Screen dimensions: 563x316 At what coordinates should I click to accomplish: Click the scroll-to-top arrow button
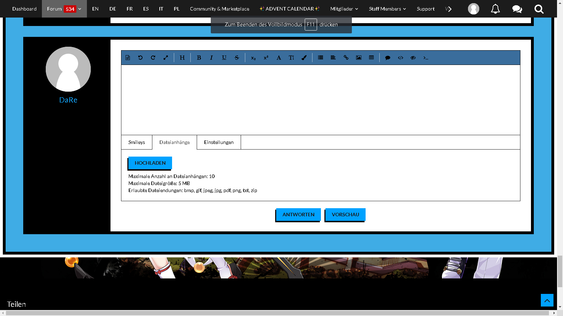(x=547, y=300)
